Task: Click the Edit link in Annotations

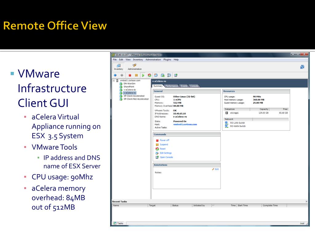Action: click(x=217, y=169)
